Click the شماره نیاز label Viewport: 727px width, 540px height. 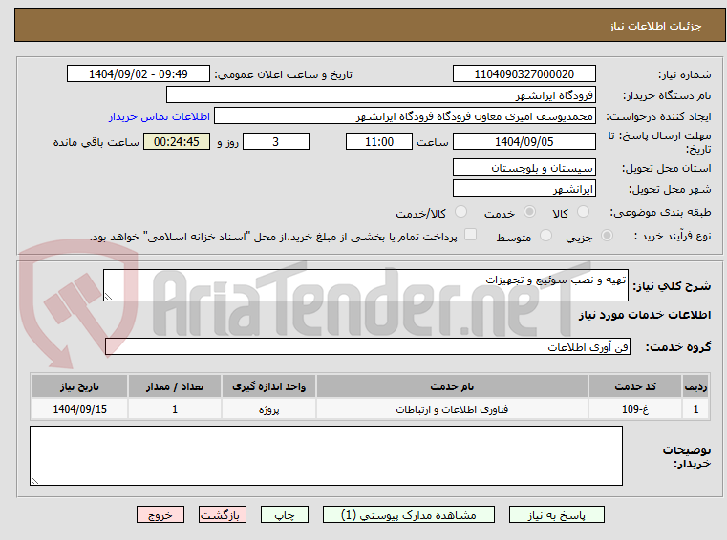click(x=685, y=74)
